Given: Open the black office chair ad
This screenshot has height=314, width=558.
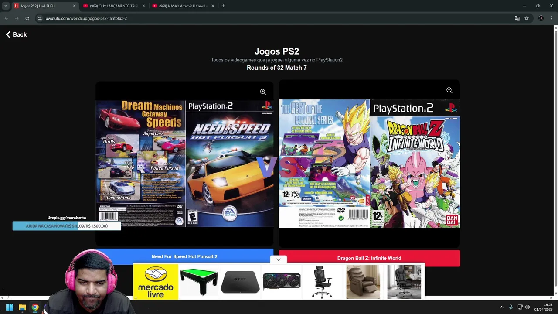Looking at the screenshot, I should tap(323, 282).
